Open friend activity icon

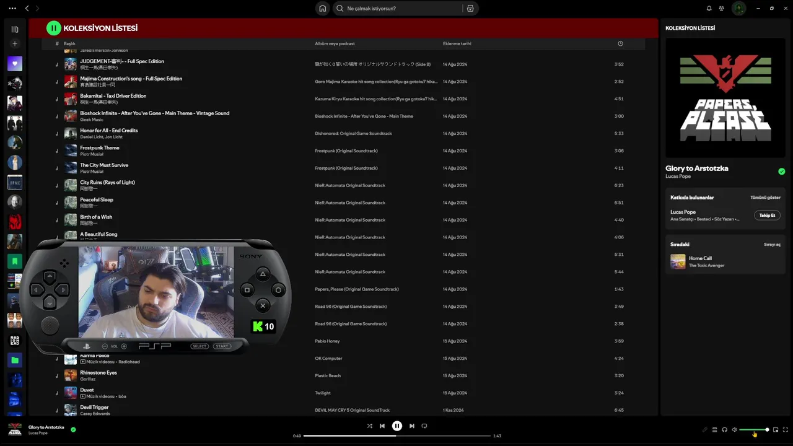(x=722, y=8)
